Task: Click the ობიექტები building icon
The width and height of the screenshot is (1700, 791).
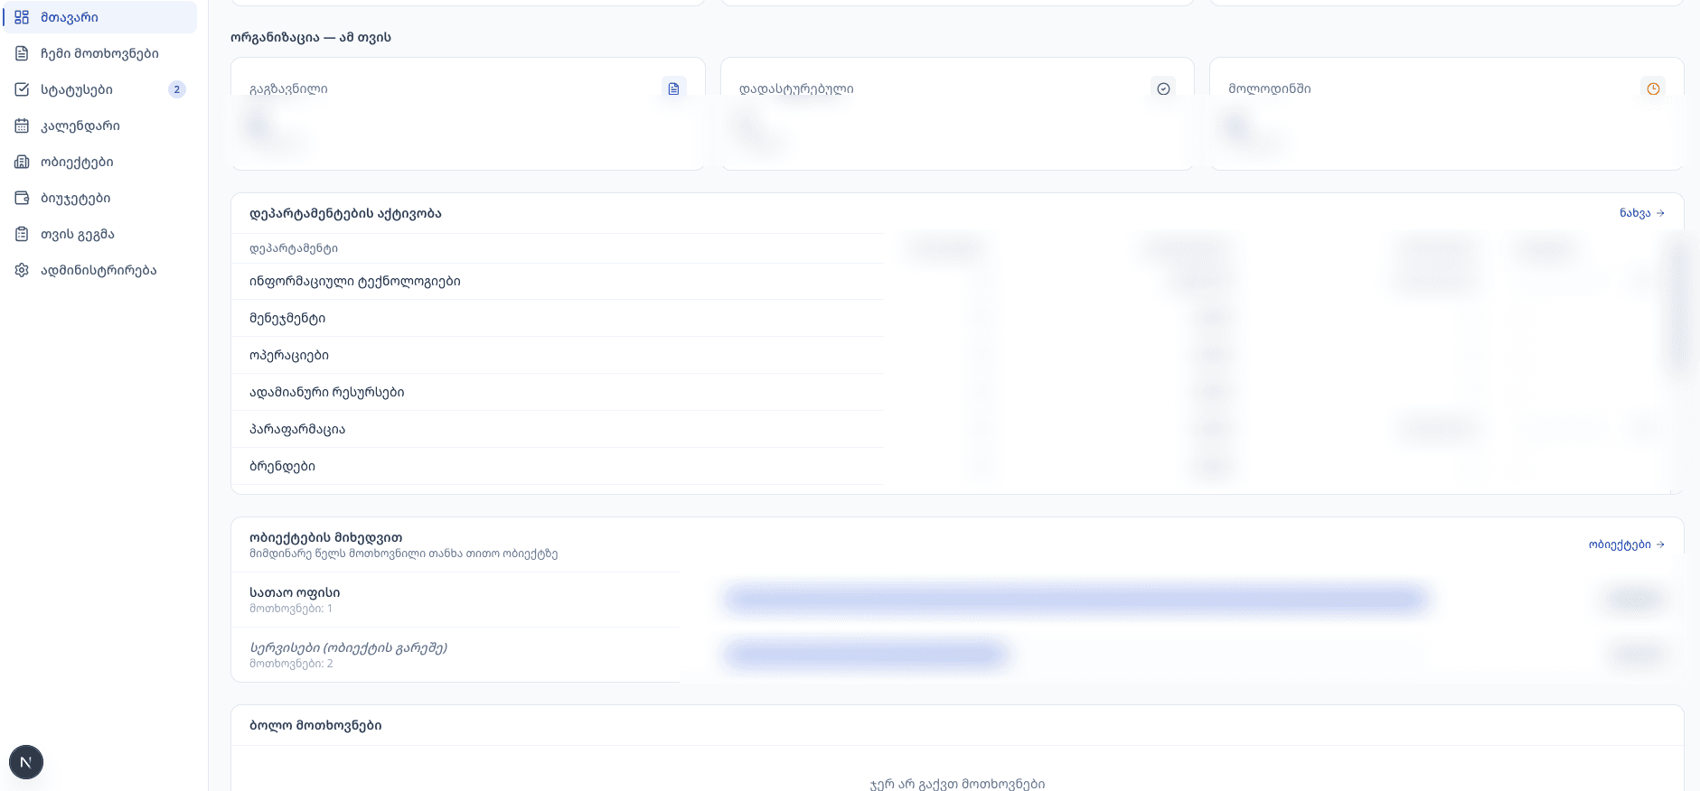Action: tap(22, 162)
